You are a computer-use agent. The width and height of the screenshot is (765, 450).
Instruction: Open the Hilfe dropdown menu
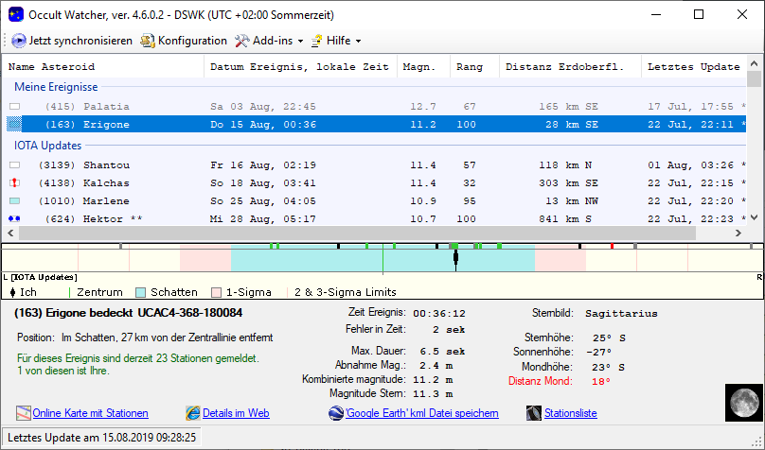tap(336, 41)
